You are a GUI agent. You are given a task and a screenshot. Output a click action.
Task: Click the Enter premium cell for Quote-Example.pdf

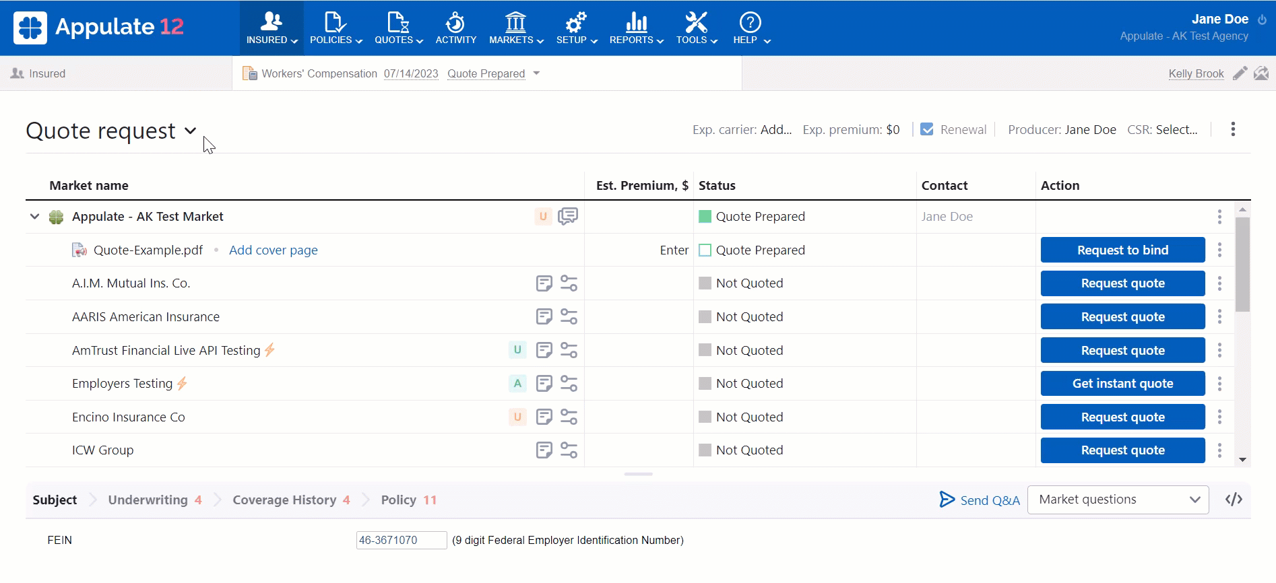(x=674, y=250)
